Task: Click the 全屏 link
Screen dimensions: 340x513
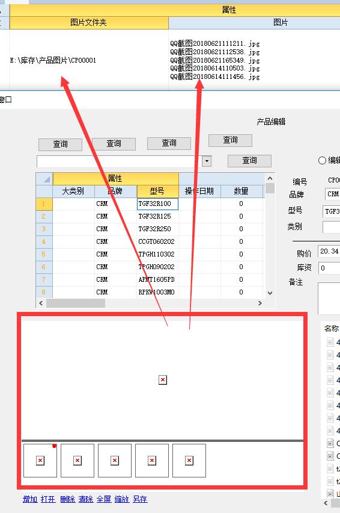Action: click(104, 499)
